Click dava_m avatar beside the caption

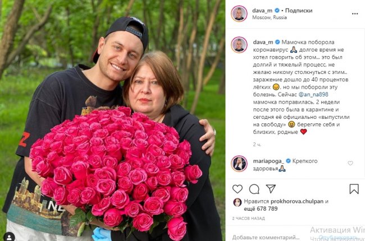[240, 45]
